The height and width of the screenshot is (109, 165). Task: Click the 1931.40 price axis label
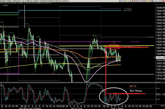click(x=161, y=35)
